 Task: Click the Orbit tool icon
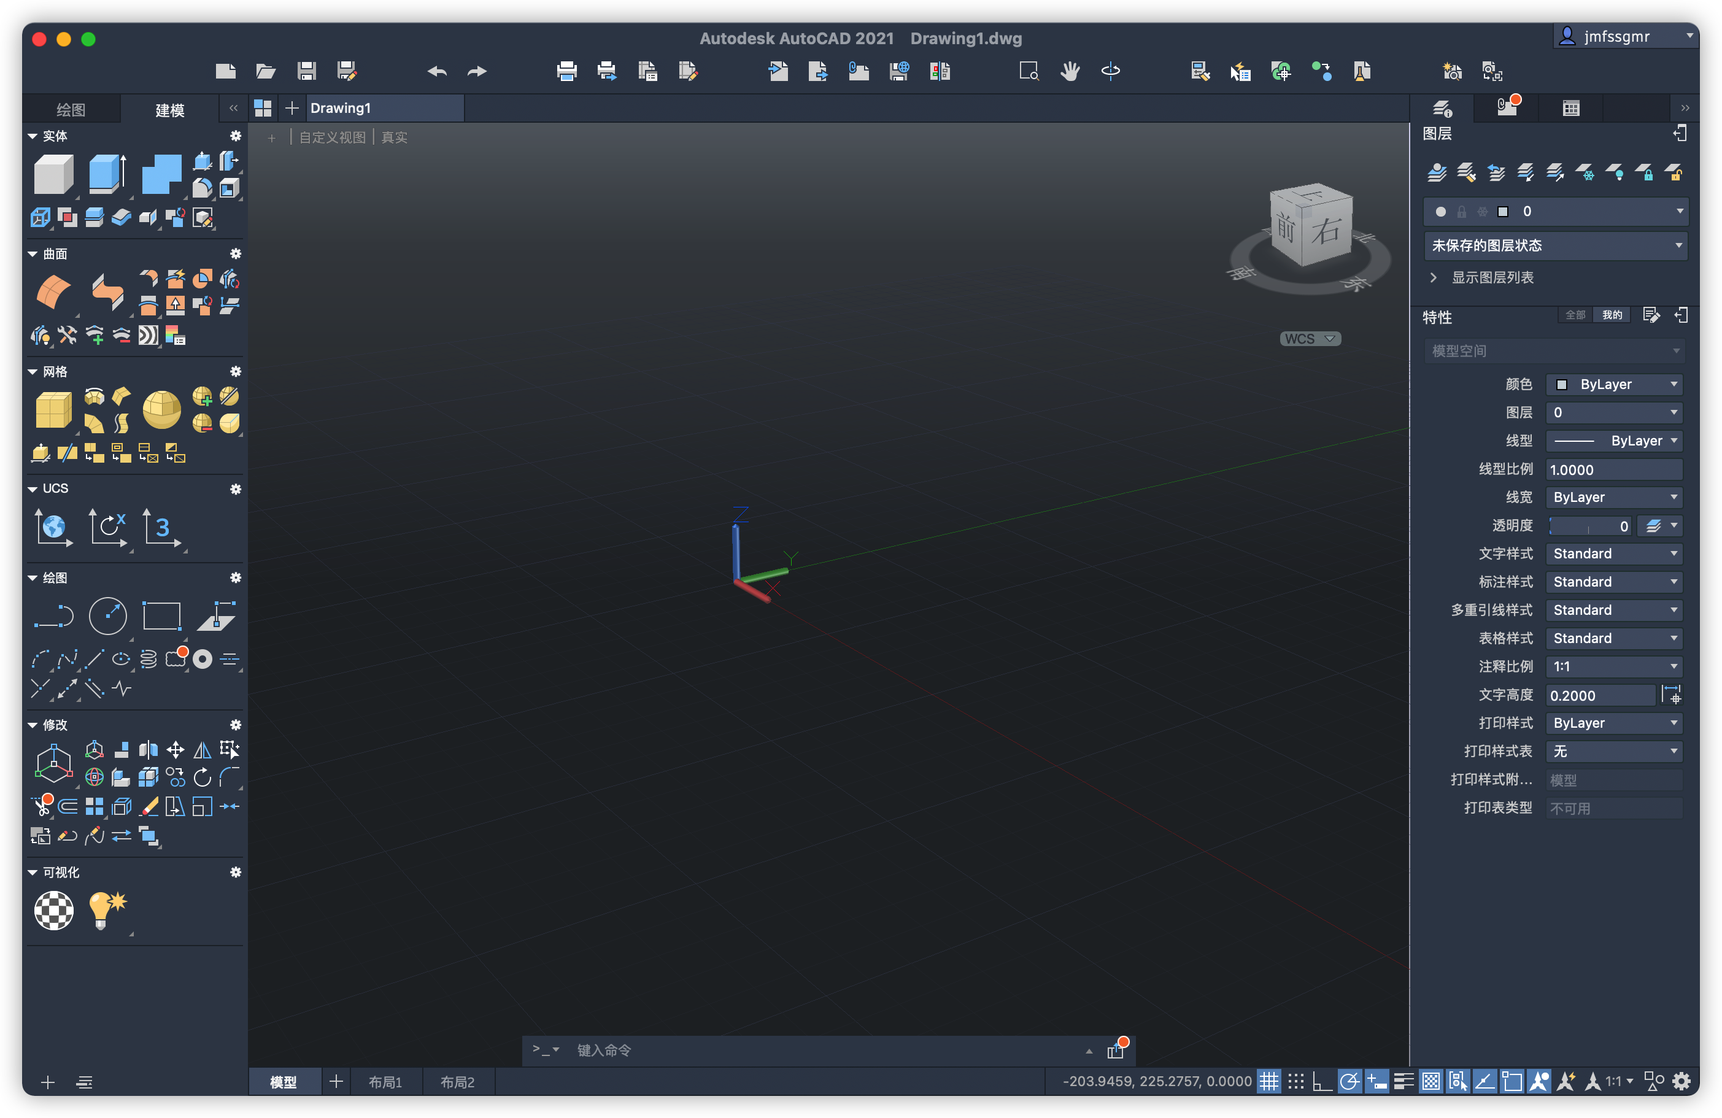[1111, 71]
